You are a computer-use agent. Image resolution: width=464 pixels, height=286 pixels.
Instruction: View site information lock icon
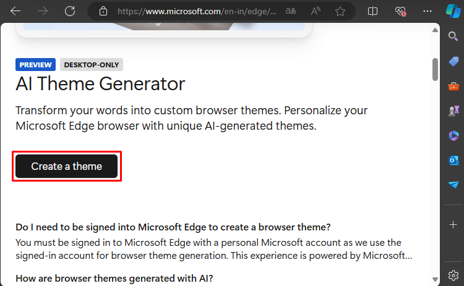[x=103, y=11]
